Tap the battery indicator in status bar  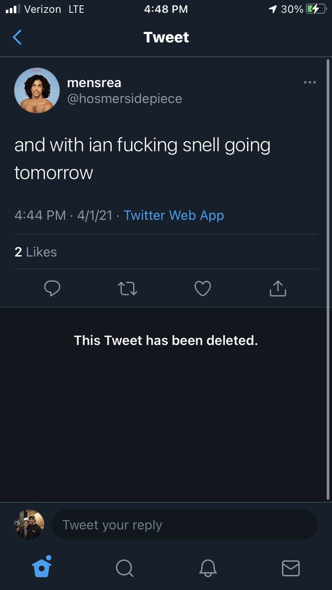[x=316, y=9]
